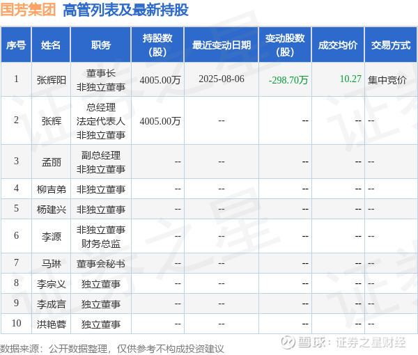
Task: Click the name 张辉 in row 2
Action: tap(51, 121)
